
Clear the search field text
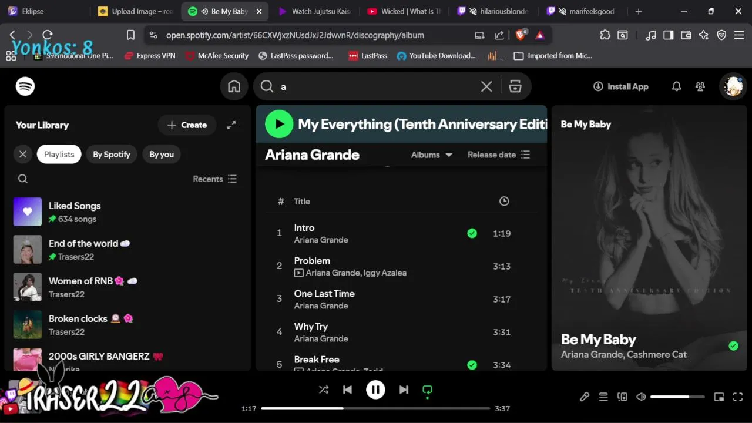(x=486, y=86)
